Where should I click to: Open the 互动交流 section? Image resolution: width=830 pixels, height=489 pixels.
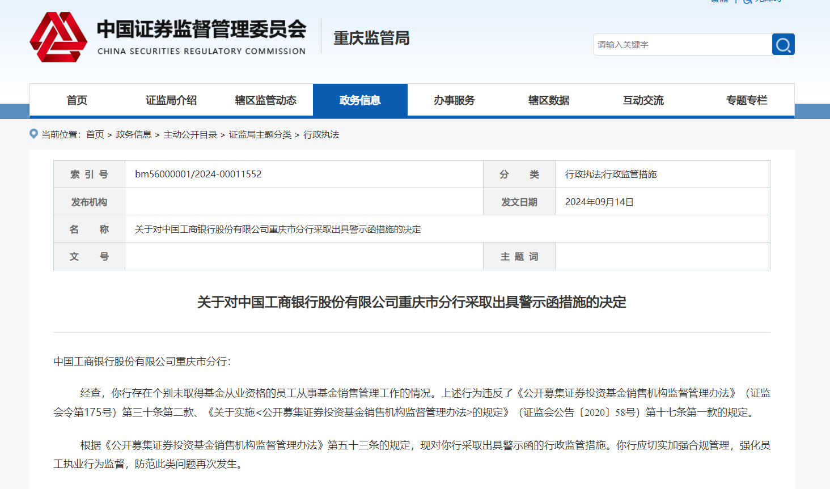point(643,100)
